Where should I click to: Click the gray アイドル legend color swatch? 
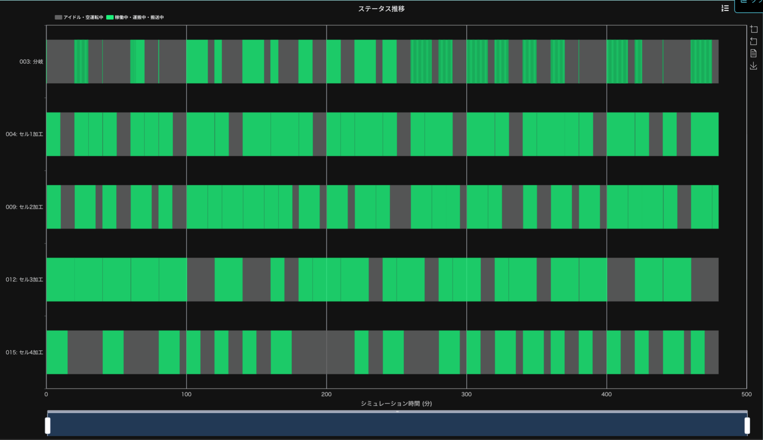pyautogui.click(x=58, y=18)
